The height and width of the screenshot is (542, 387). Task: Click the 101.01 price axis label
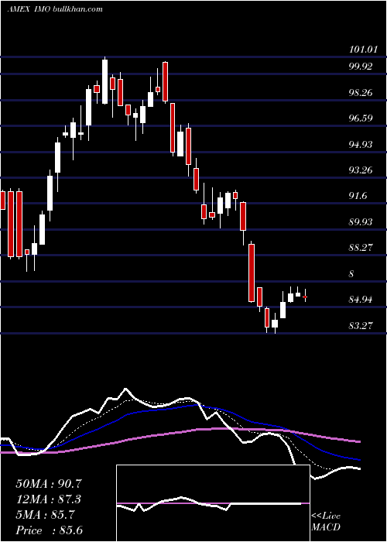pyautogui.click(x=362, y=50)
